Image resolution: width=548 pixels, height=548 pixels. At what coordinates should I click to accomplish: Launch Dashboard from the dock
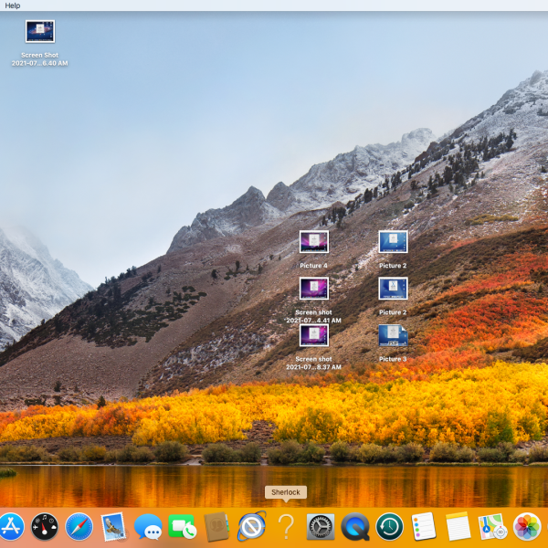click(45, 526)
